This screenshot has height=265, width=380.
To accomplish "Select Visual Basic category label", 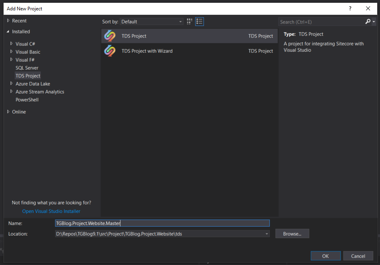I will [28, 52].
